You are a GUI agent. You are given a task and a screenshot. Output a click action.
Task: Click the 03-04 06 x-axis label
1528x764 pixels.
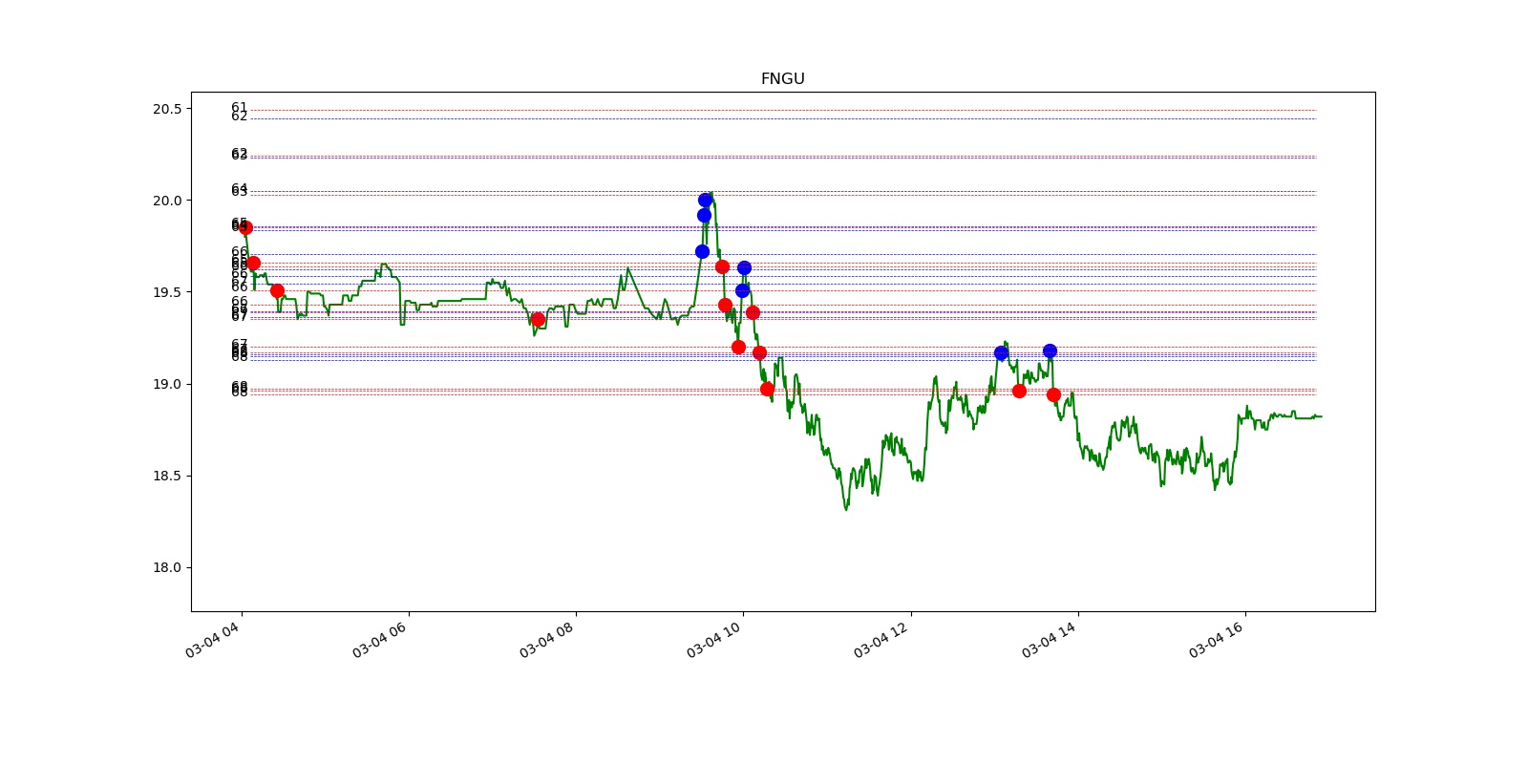(380, 638)
